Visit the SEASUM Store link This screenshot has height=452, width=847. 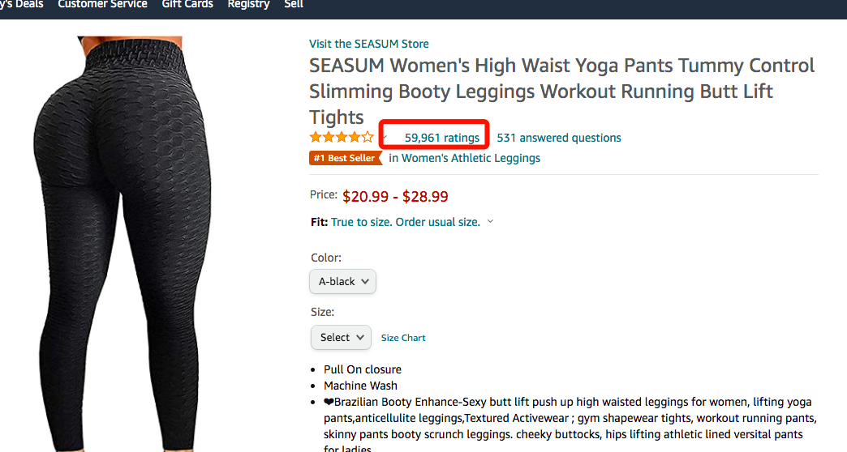click(369, 44)
